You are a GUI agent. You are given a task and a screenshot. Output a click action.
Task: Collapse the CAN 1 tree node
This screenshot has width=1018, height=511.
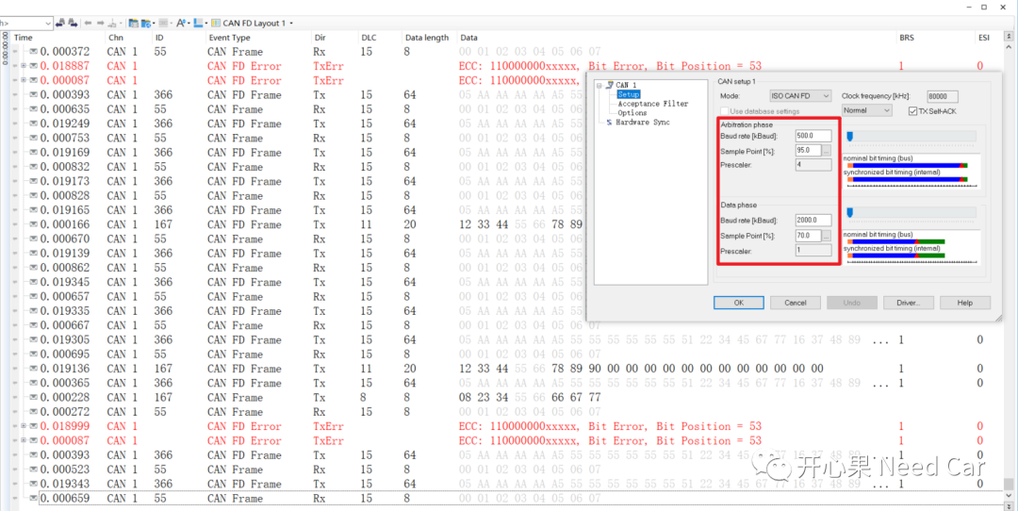599,85
